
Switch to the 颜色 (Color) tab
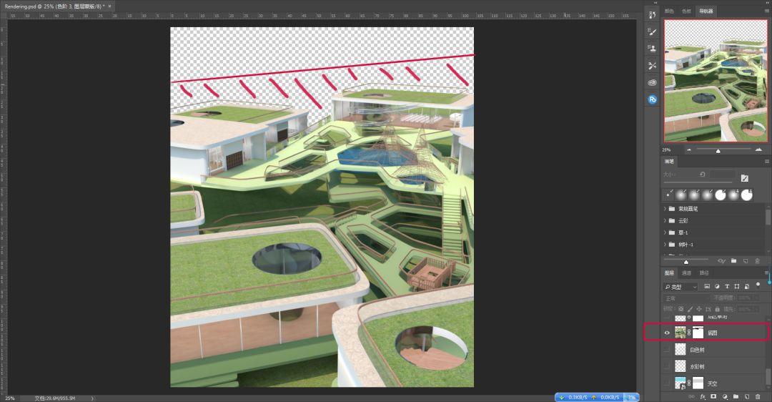[669, 11]
